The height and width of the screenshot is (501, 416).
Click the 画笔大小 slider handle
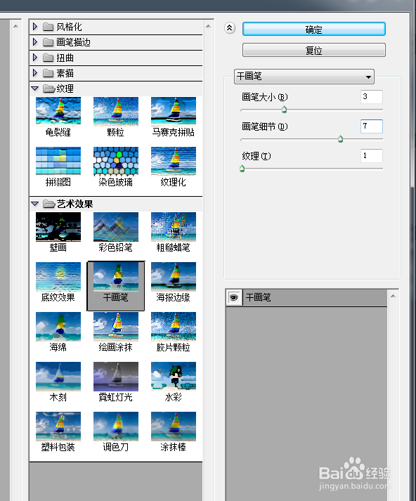coord(284,110)
